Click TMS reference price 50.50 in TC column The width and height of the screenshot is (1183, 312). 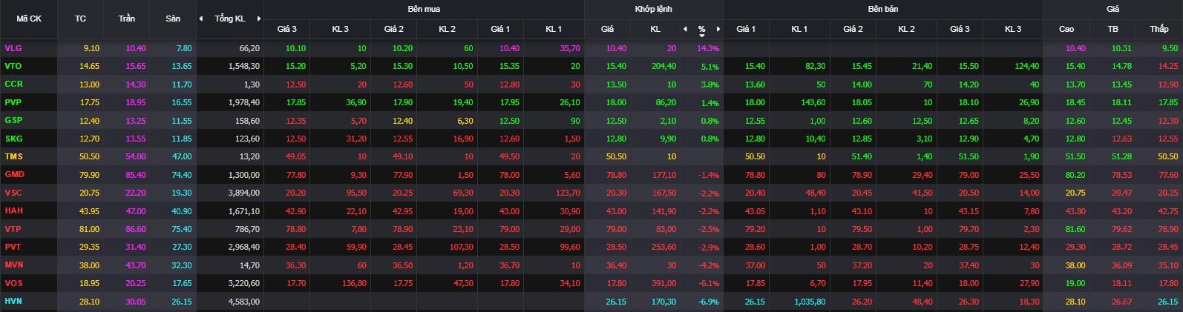[90, 156]
